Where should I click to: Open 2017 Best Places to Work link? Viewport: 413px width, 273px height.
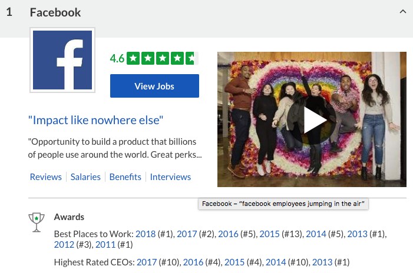pyautogui.click(x=187, y=234)
